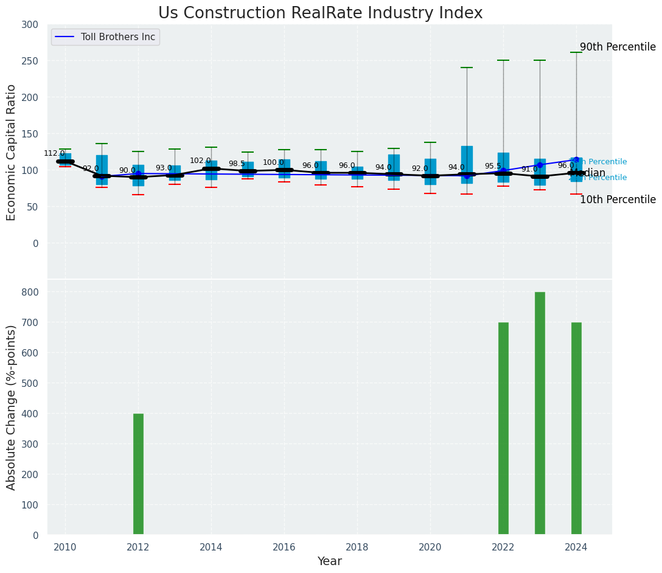662x573 pixels.
Task: Click the 98.5 median value label
Action: click(x=237, y=164)
